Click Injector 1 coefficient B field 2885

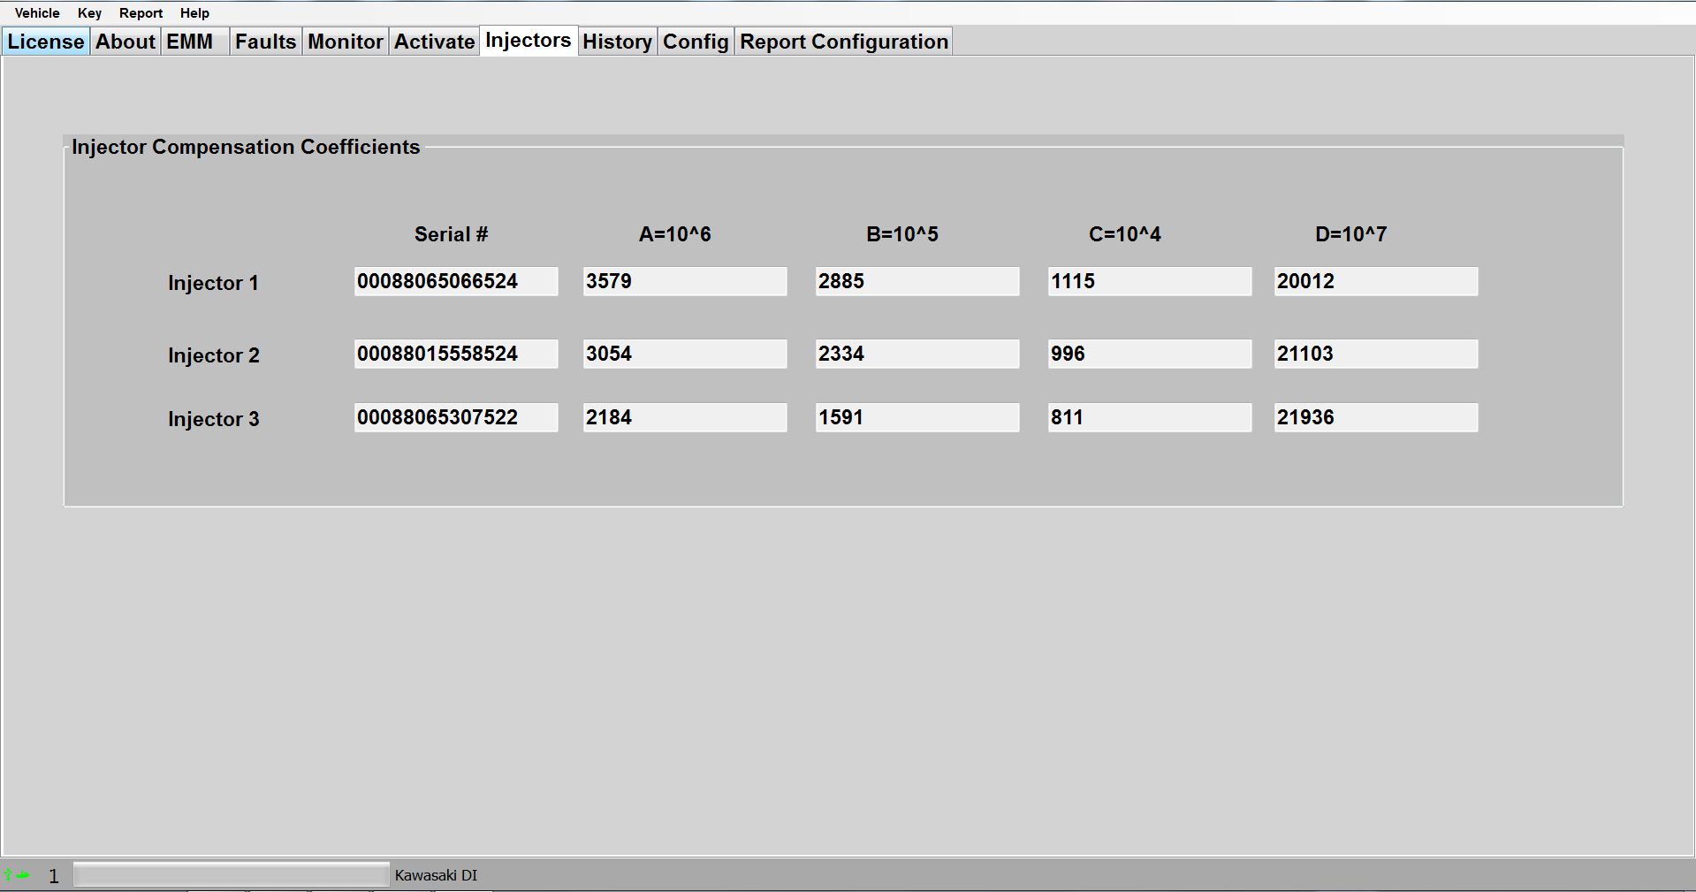point(917,281)
